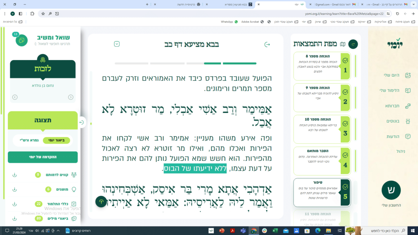Click the green scroll-up arrow button

(100, 202)
